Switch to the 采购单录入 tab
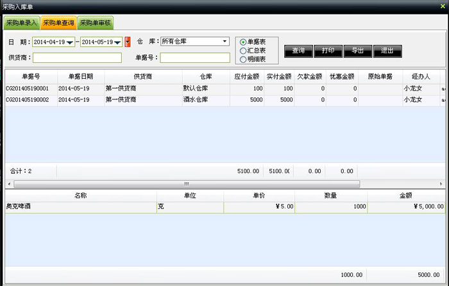This screenshot has width=449, height=286. (x=21, y=24)
